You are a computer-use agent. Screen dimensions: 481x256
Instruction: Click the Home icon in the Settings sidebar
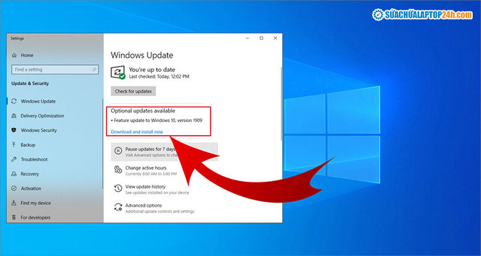(x=14, y=56)
